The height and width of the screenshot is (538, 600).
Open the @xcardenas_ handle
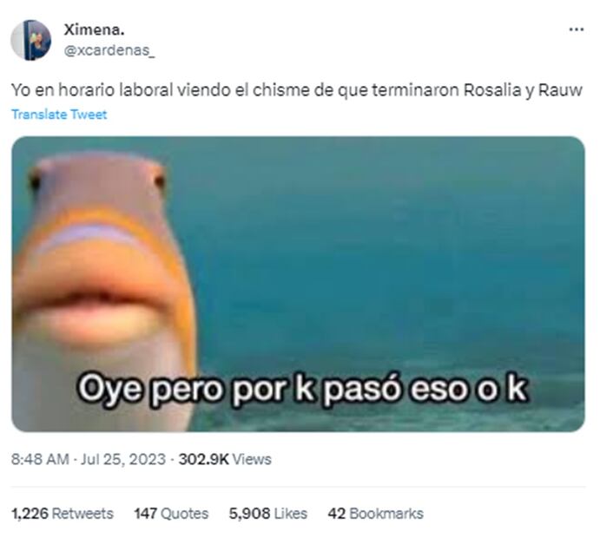click(x=109, y=50)
